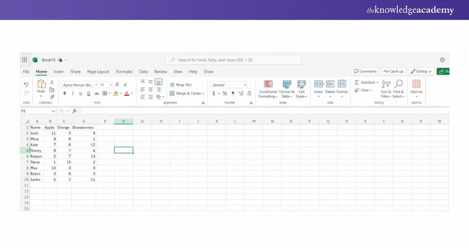Image resolution: width=469 pixels, height=248 pixels.
Task: Click the Undo arrow icon
Action: [x=26, y=84]
